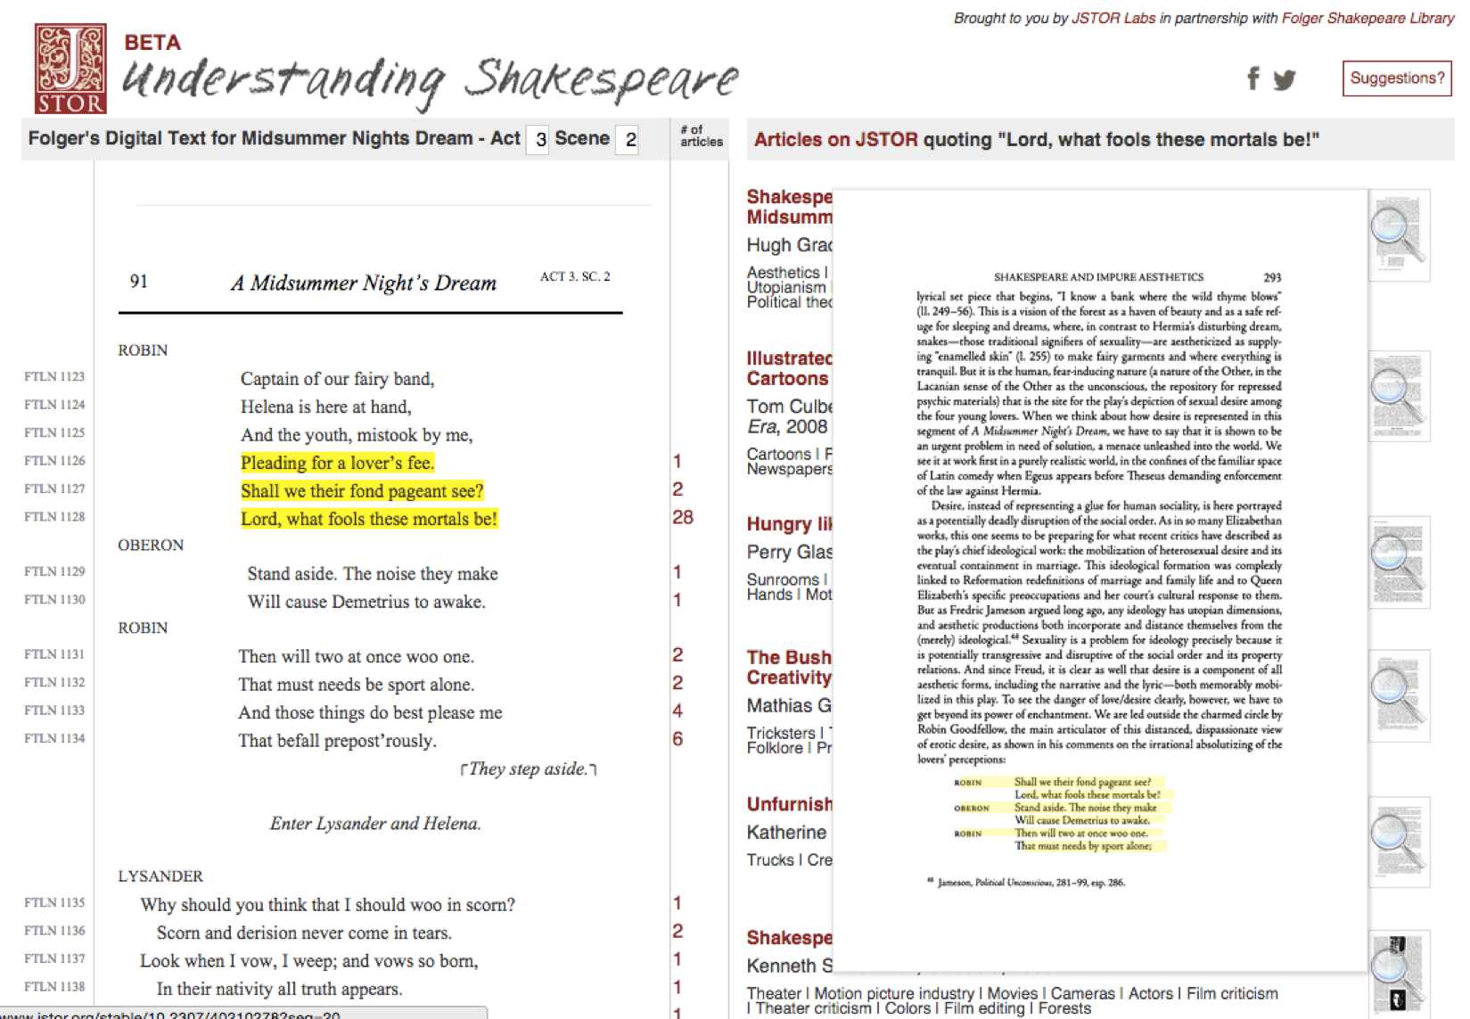Open Shakespeare article by Kenneth at bottom
Image resolution: width=1470 pixels, height=1019 pixels.
click(x=789, y=938)
